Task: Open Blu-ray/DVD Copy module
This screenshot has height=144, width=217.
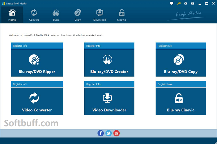Action: pos(180,63)
